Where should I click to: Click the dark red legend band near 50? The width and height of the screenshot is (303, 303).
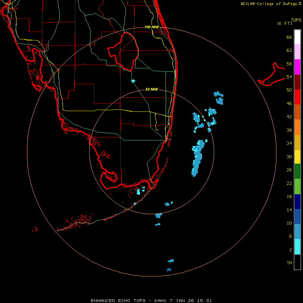click(297, 82)
